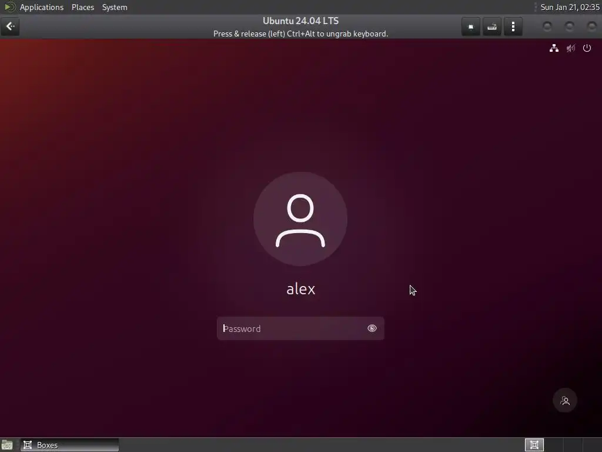
Task: Select the Boxes task in the window list
Action: (69, 445)
